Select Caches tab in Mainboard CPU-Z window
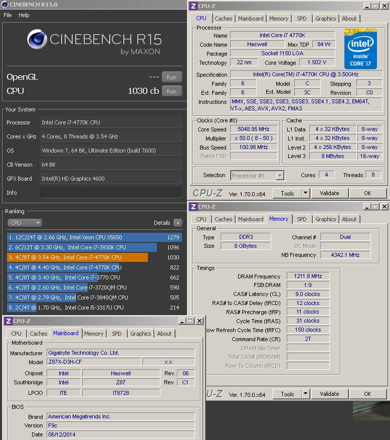This screenshot has height=440, width=390. point(39,334)
